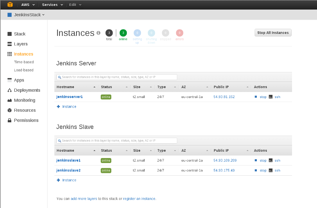The image size is (317, 208).
Task: Click the Permissions lock icon in sidebar
Action: pos(10,121)
